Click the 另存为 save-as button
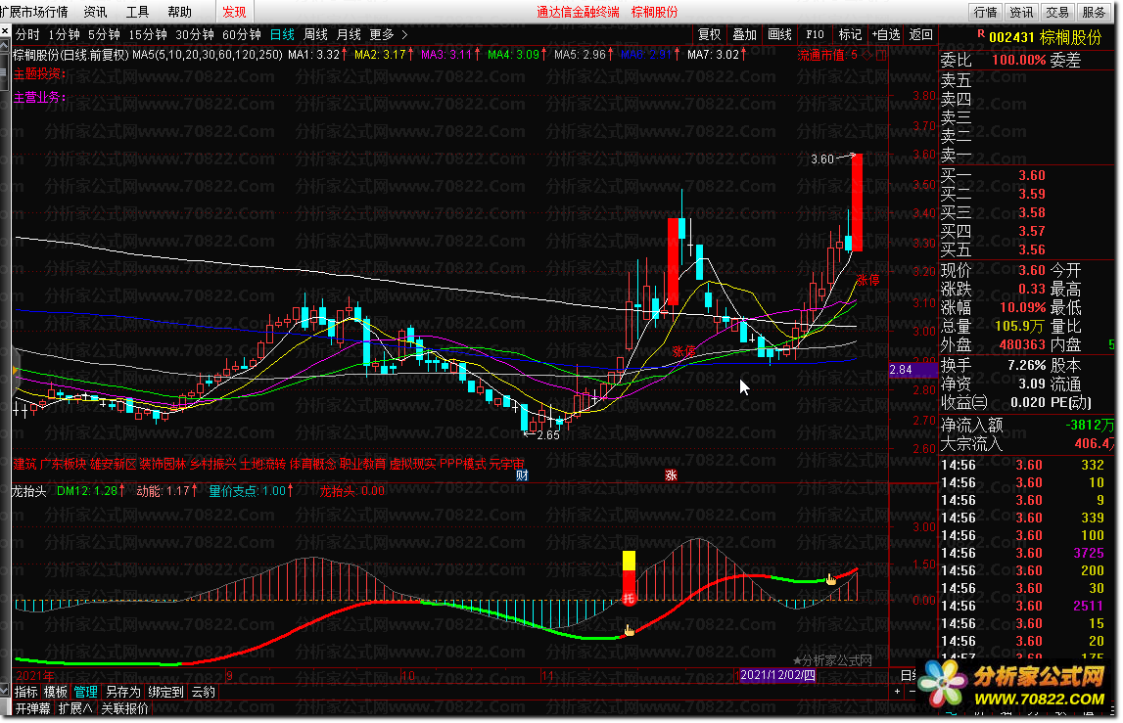Image resolution: width=1123 pixels, height=723 pixels. (124, 693)
